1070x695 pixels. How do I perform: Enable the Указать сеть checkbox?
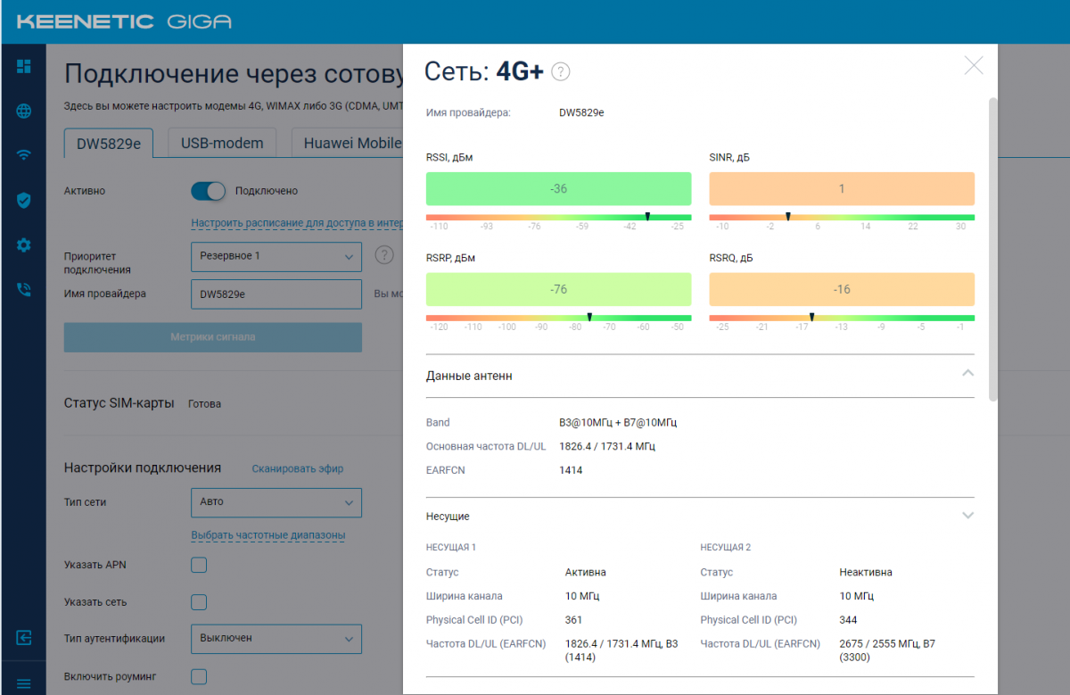pos(199,601)
